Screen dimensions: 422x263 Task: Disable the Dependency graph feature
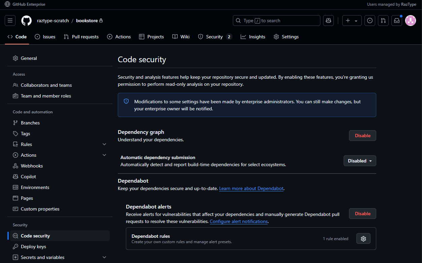tap(362, 136)
